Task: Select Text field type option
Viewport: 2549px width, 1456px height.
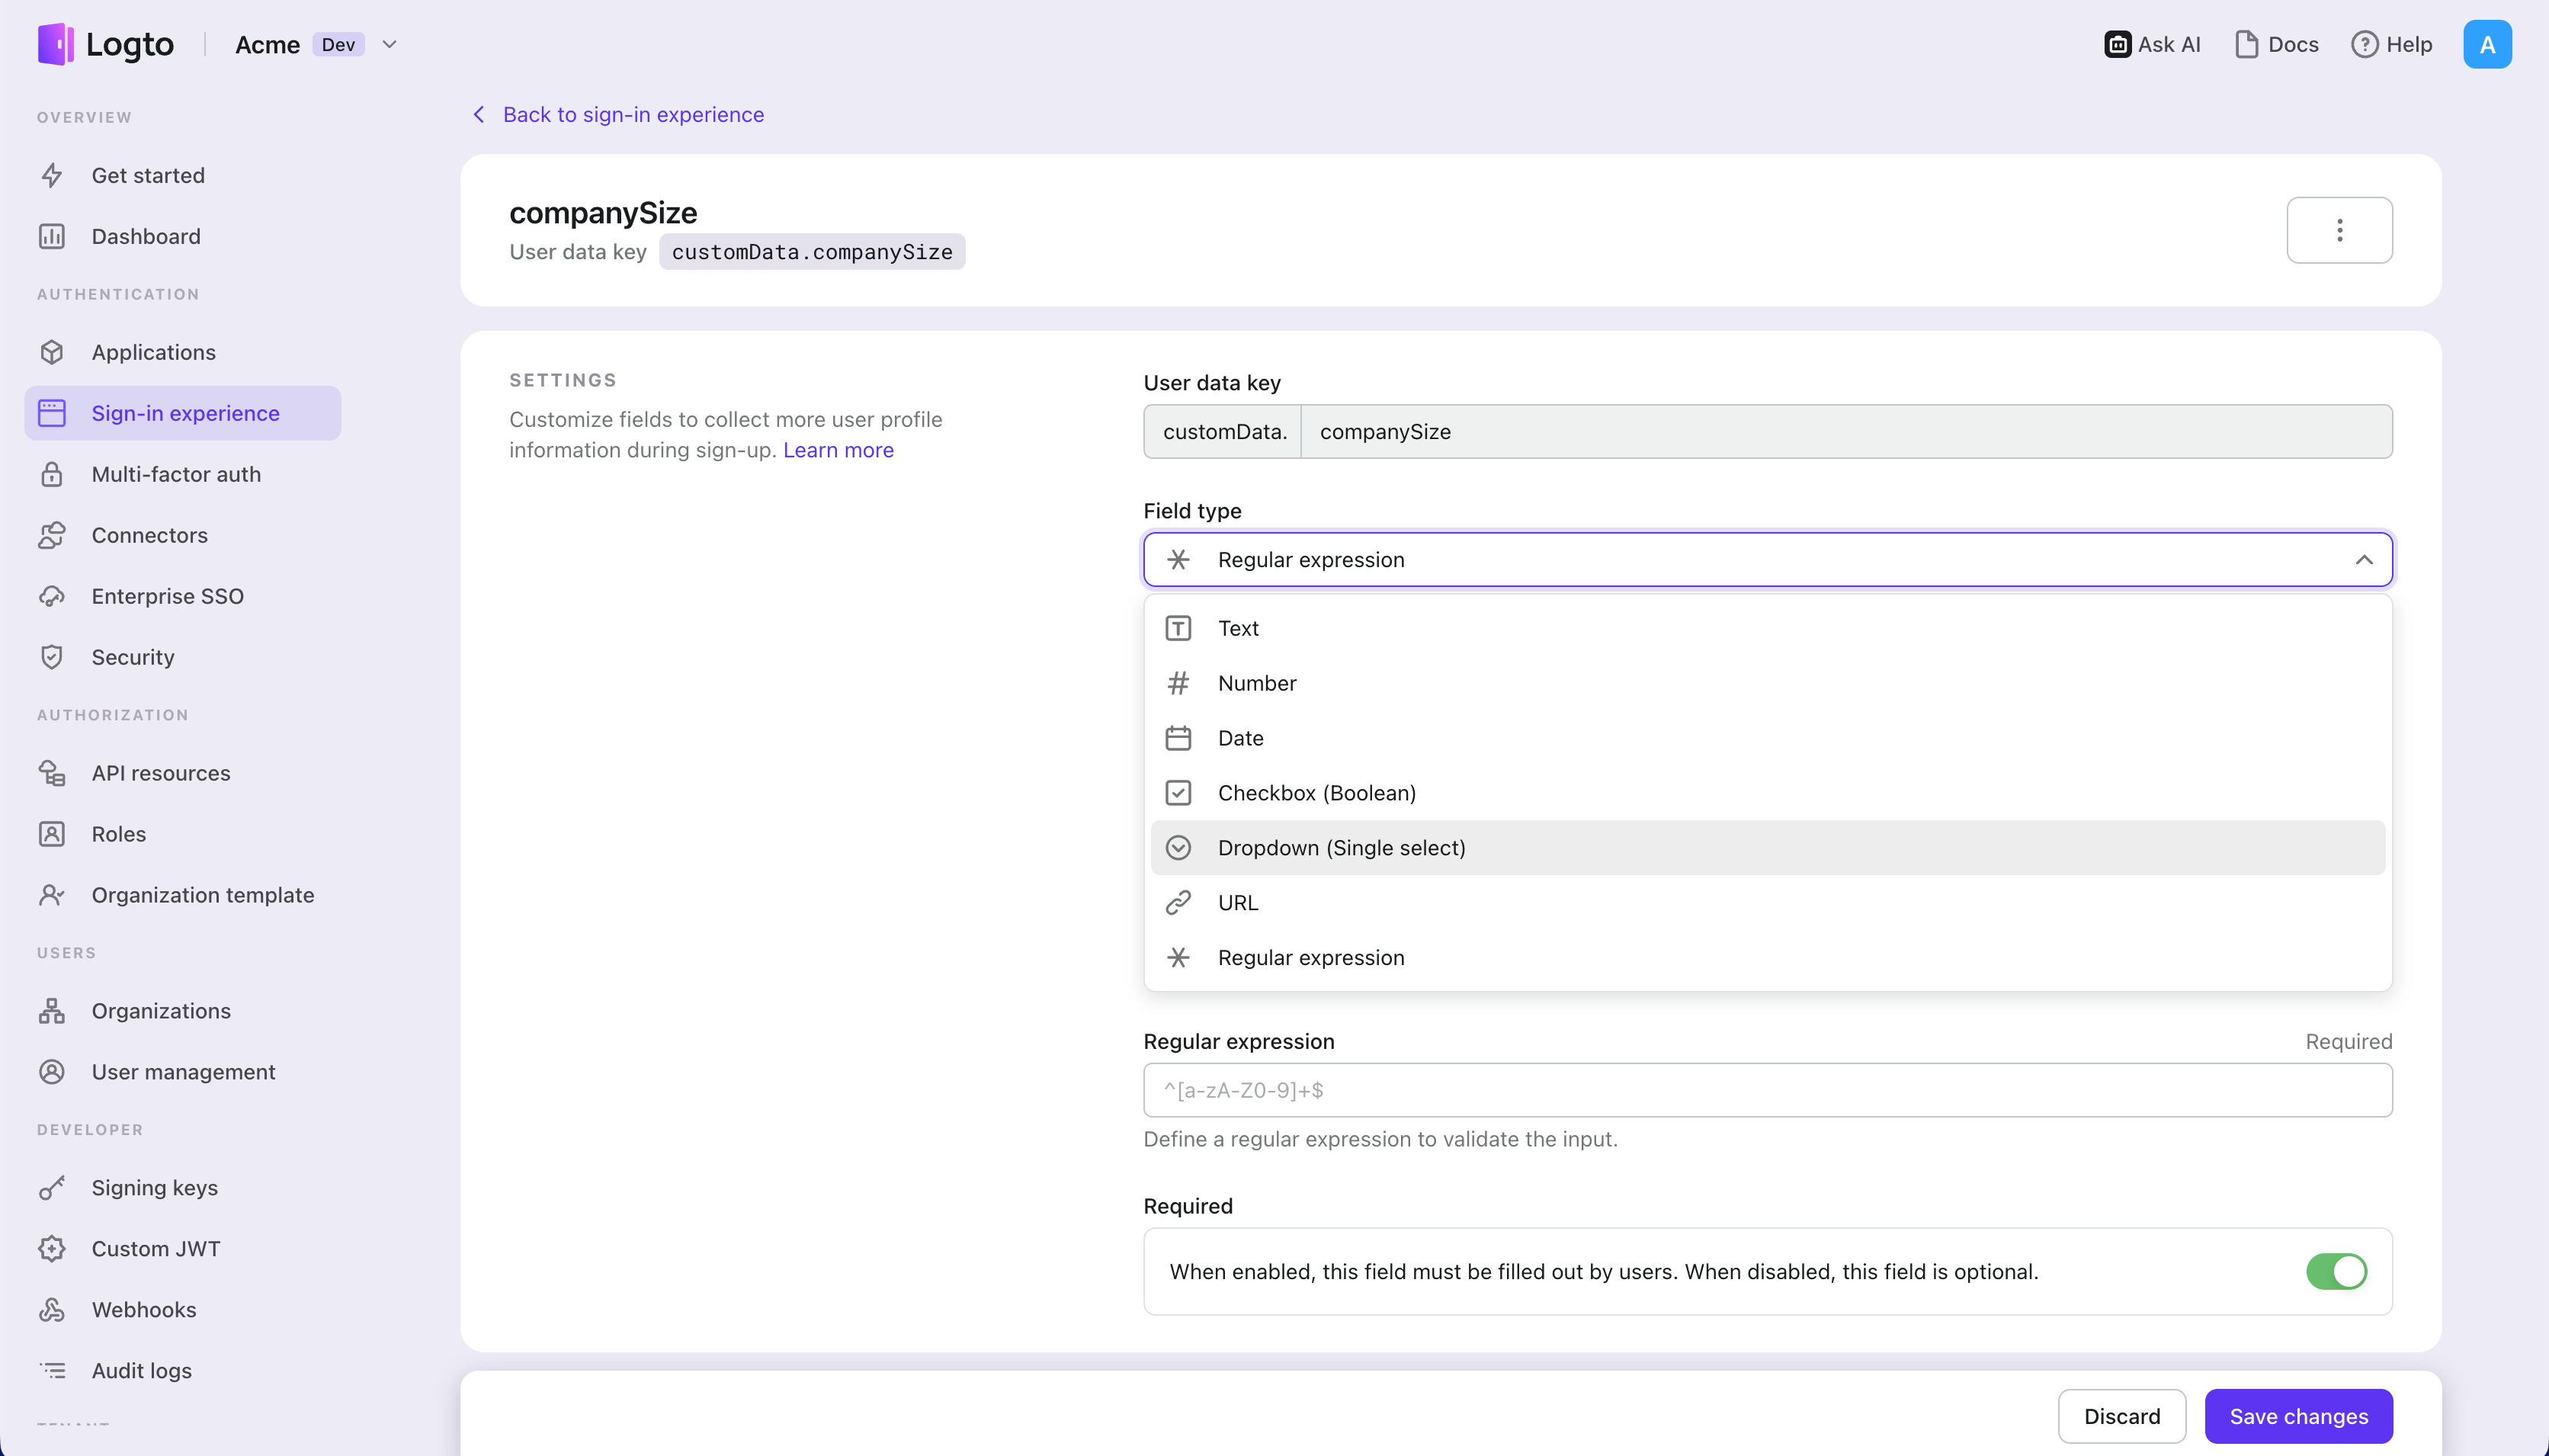Action: pyautogui.click(x=1768, y=628)
